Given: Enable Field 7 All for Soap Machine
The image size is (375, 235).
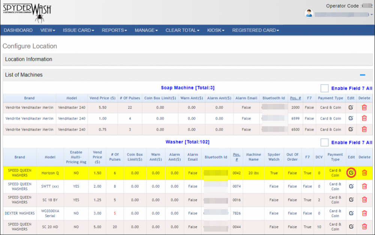Looking at the screenshot, I should 324,88.
